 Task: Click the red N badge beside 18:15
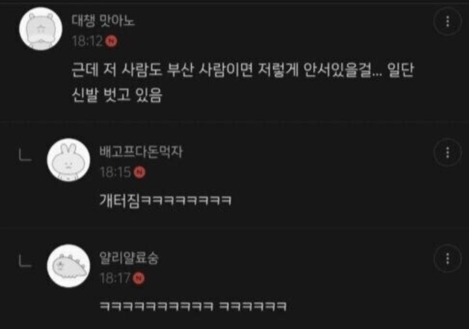[139, 172]
